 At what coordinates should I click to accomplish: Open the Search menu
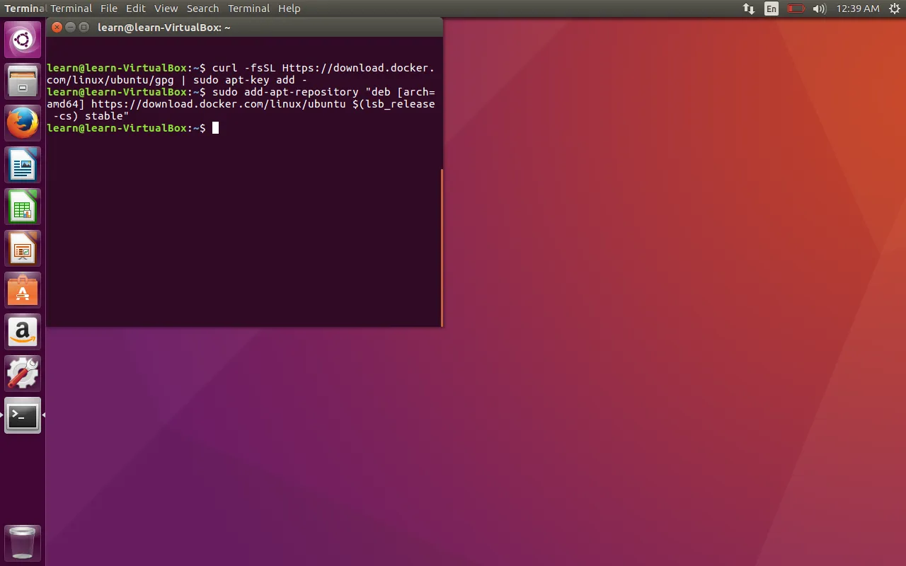[202, 8]
